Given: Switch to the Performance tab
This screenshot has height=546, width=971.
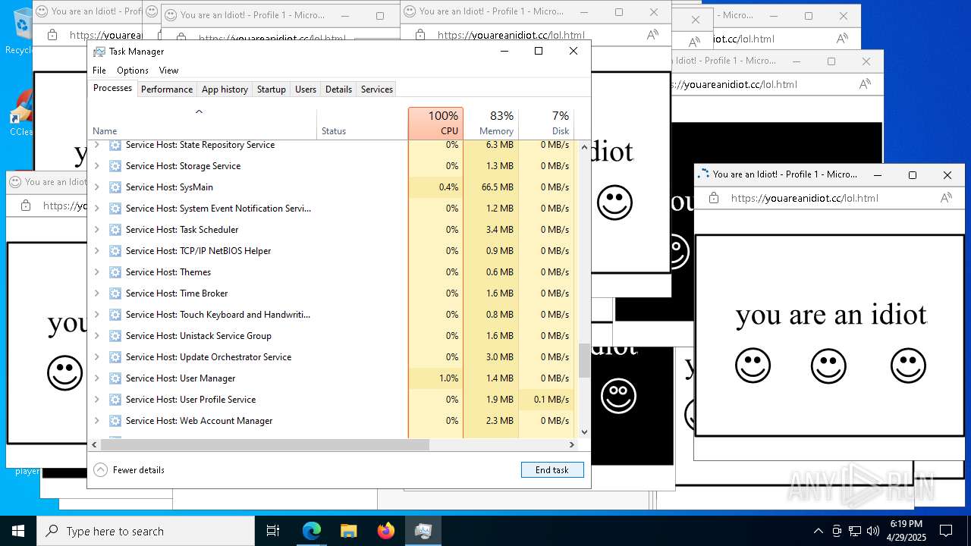Looking at the screenshot, I should pos(167,89).
